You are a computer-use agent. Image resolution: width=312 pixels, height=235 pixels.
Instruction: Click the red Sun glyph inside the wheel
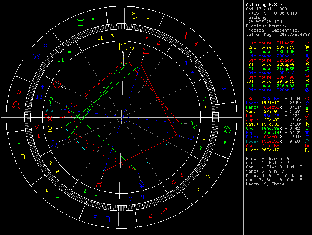pyautogui.click(x=57, y=85)
